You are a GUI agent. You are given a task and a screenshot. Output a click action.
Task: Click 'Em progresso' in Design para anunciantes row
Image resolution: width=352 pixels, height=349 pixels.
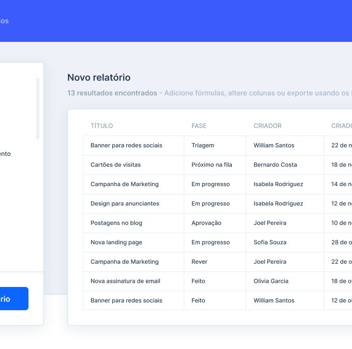point(215,204)
